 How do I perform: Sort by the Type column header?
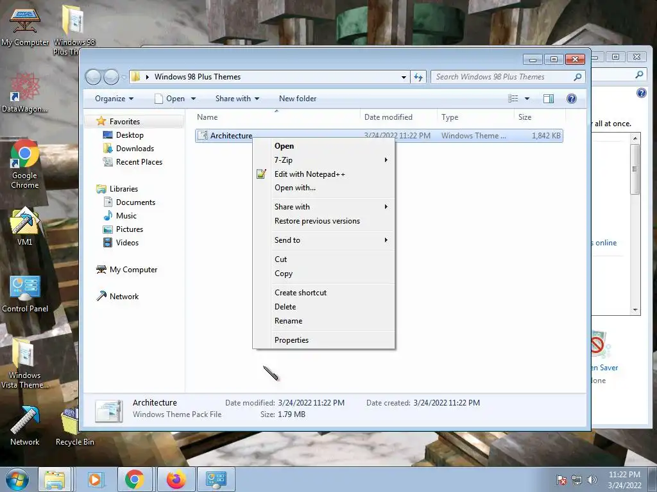(x=475, y=117)
